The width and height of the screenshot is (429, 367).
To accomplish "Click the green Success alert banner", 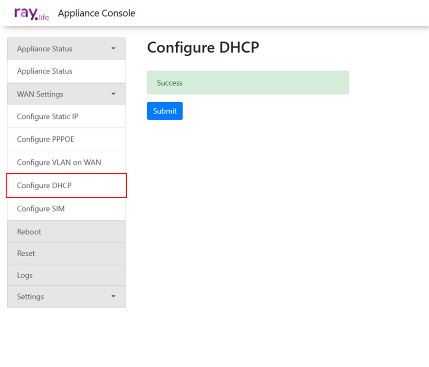I will 248,83.
